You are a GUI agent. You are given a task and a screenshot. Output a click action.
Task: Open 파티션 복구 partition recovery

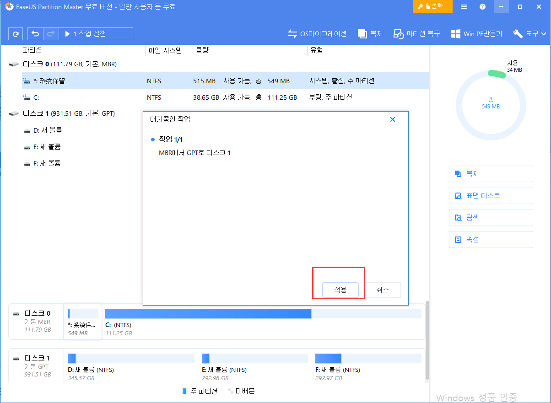(417, 34)
